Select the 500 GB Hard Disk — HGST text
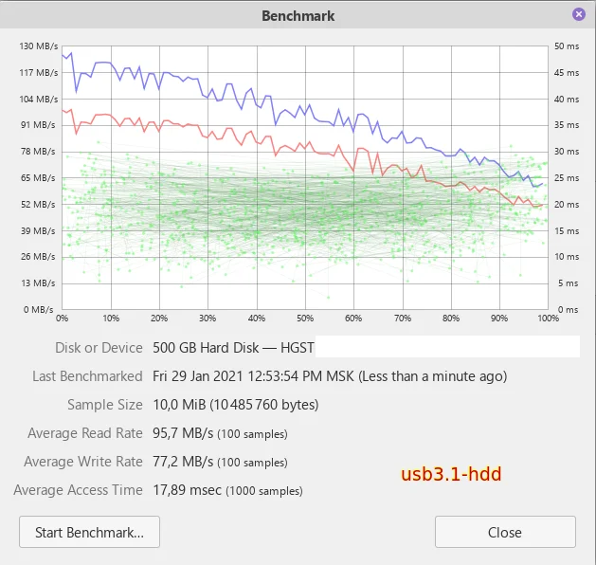Image resolution: width=596 pixels, height=565 pixels. pyautogui.click(x=233, y=348)
